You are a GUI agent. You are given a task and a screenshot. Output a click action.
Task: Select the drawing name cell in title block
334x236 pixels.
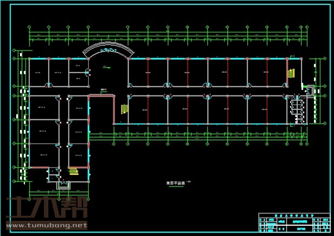click(x=298, y=221)
